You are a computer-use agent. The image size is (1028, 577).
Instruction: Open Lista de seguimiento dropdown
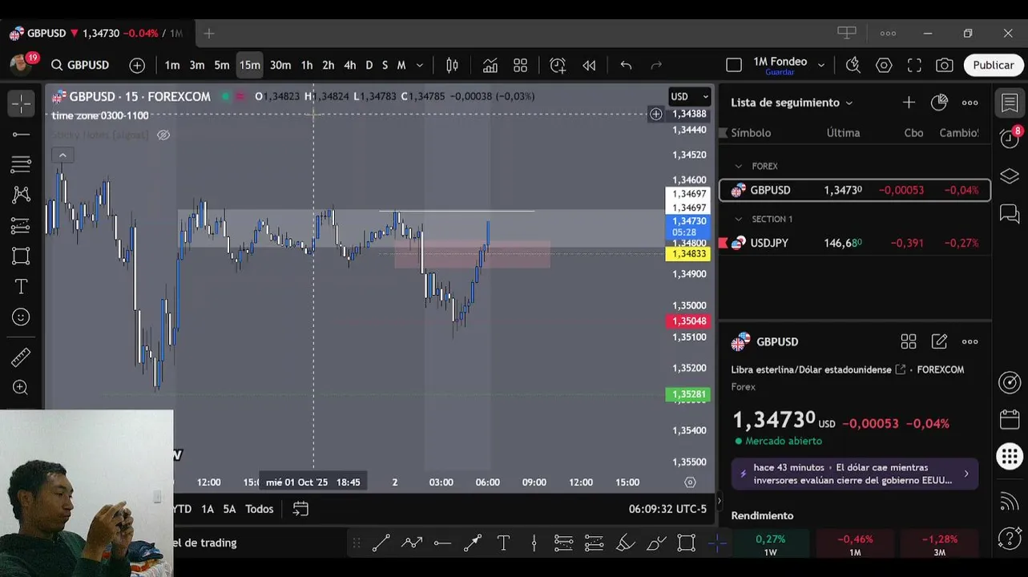pyautogui.click(x=792, y=103)
